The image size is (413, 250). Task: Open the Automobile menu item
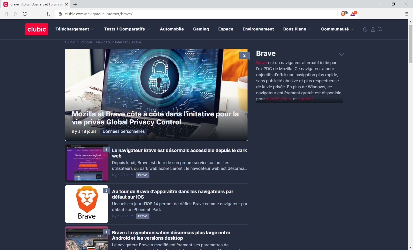pos(172,29)
